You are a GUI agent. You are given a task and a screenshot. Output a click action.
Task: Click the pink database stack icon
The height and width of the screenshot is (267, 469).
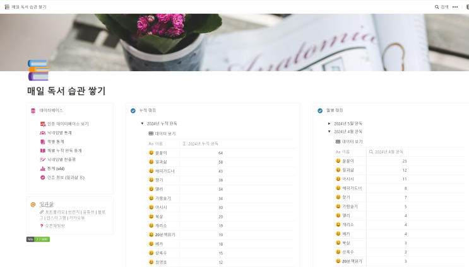(x=33, y=111)
